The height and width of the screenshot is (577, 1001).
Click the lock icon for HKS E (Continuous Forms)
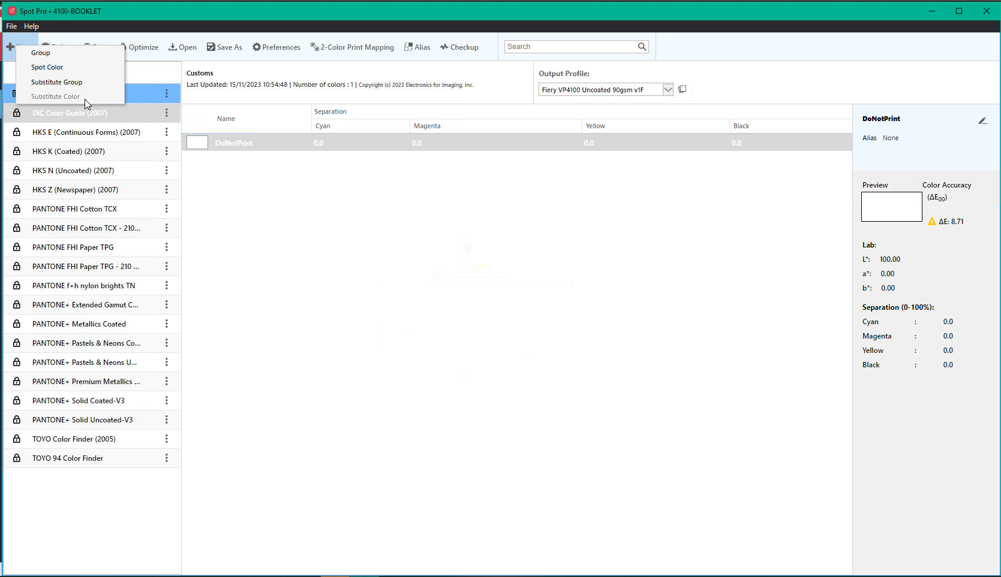[x=17, y=132]
